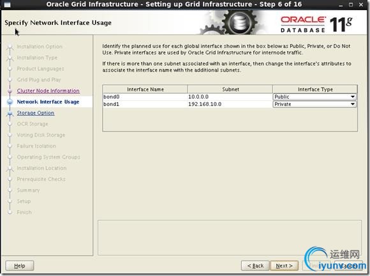Click the Prerequisite Checks step
Screen dimensions: 370x276
click(x=41, y=179)
